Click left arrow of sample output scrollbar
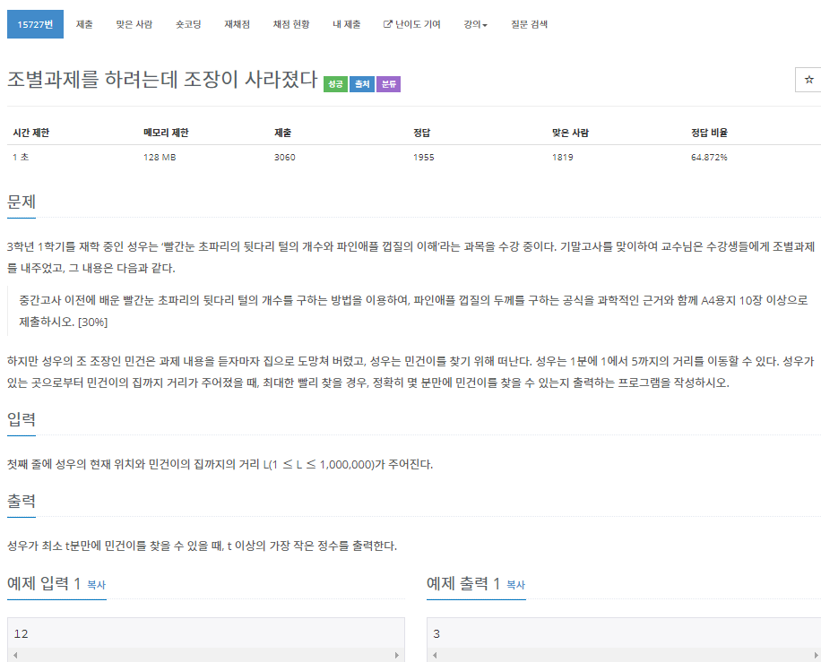The image size is (821, 662). click(x=435, y=655)
